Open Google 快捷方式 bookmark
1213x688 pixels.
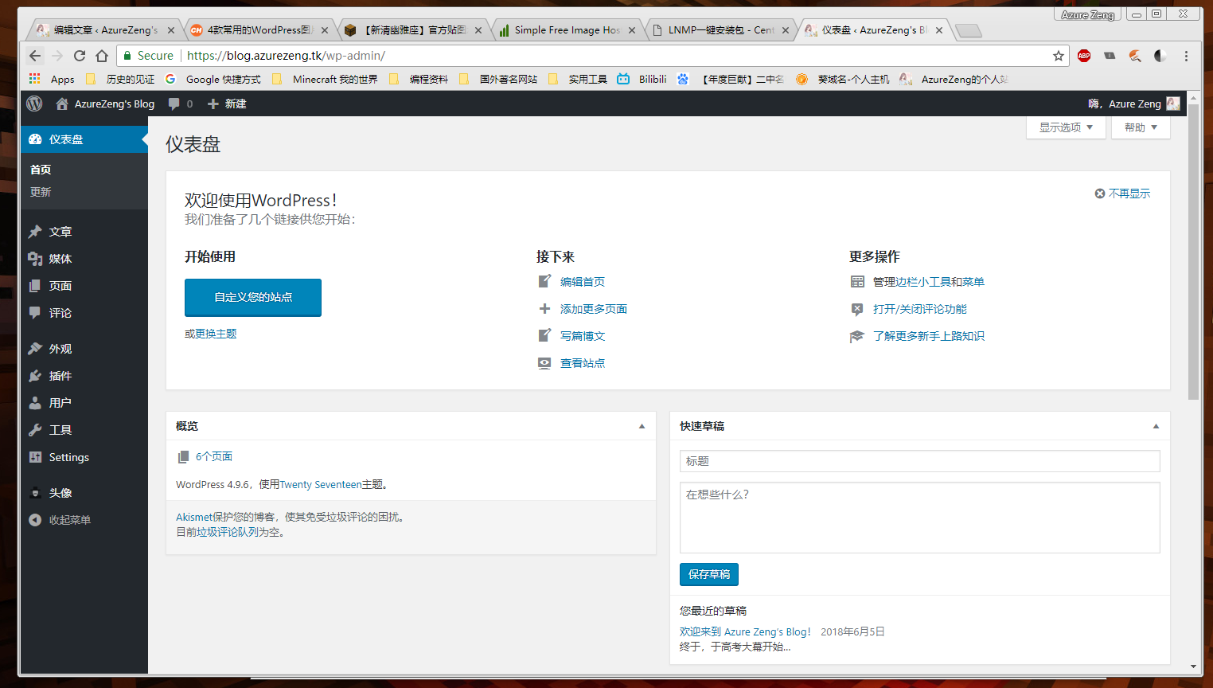(213, 79)
